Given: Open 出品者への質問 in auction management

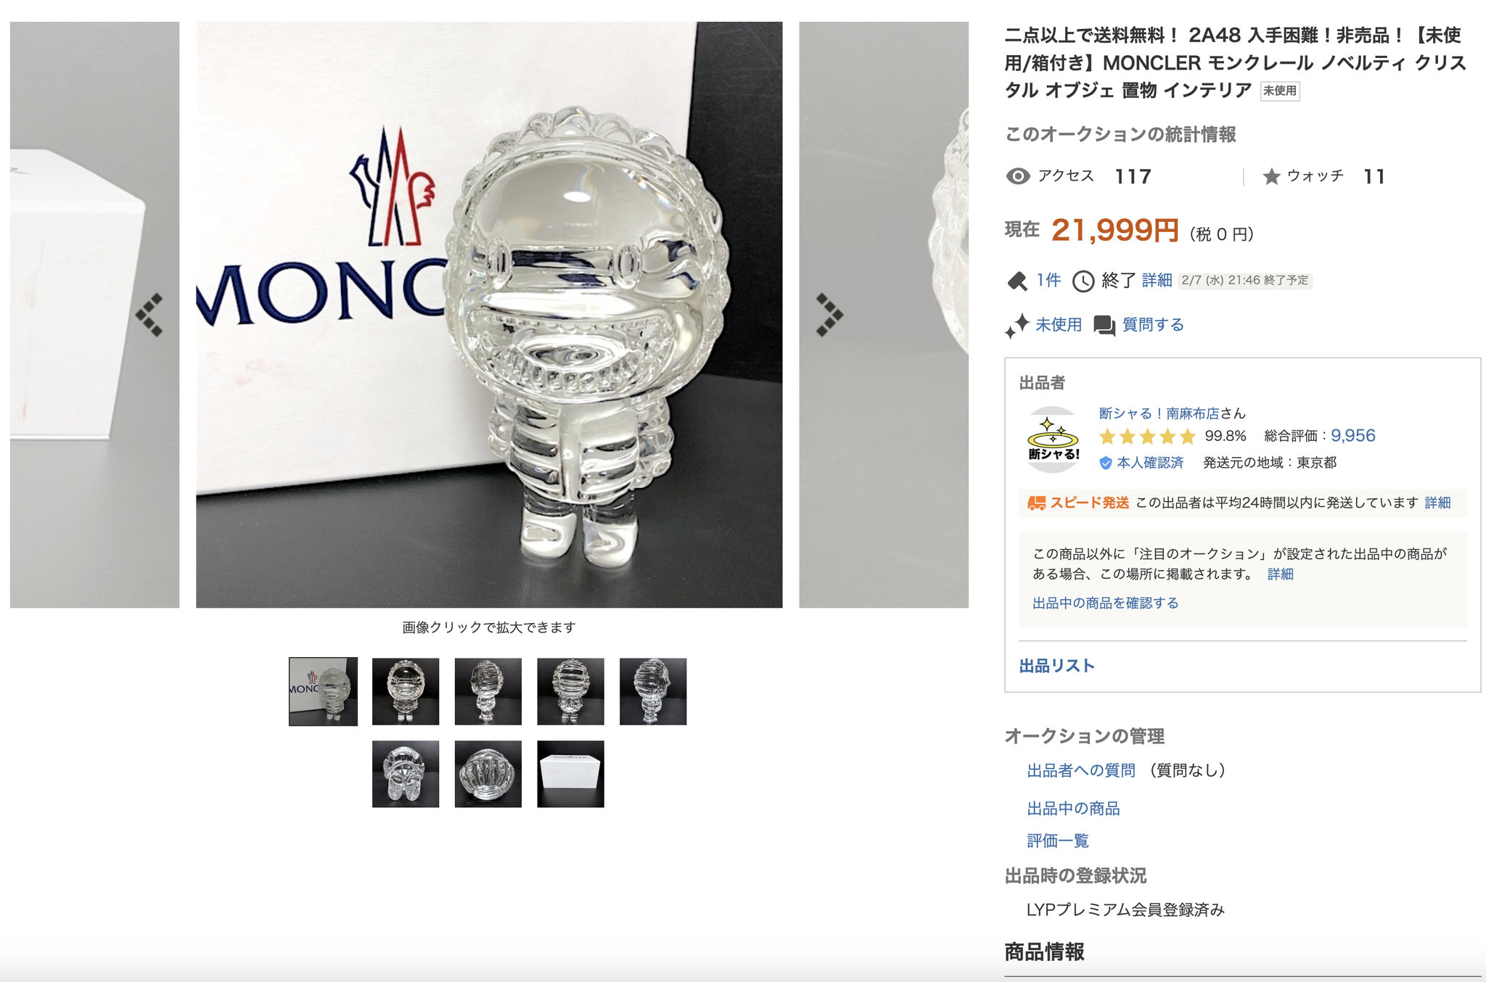Looking at the screenshot, I should coord(1080,770).
